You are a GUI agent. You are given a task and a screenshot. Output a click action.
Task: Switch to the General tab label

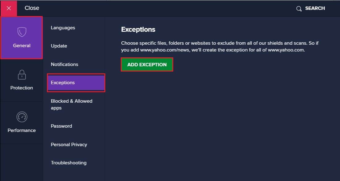click(x=22, y=46)
